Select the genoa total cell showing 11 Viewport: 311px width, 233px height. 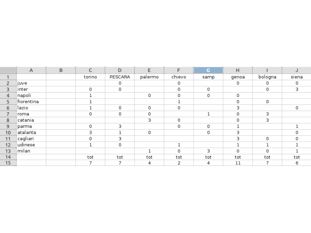click(x=238, y=163)
